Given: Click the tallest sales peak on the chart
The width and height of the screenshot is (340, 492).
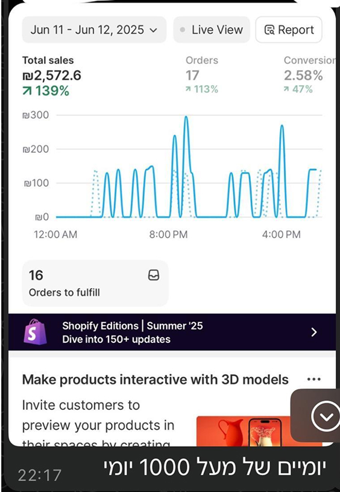Looking at the screenshot, I should pos(186,117).
